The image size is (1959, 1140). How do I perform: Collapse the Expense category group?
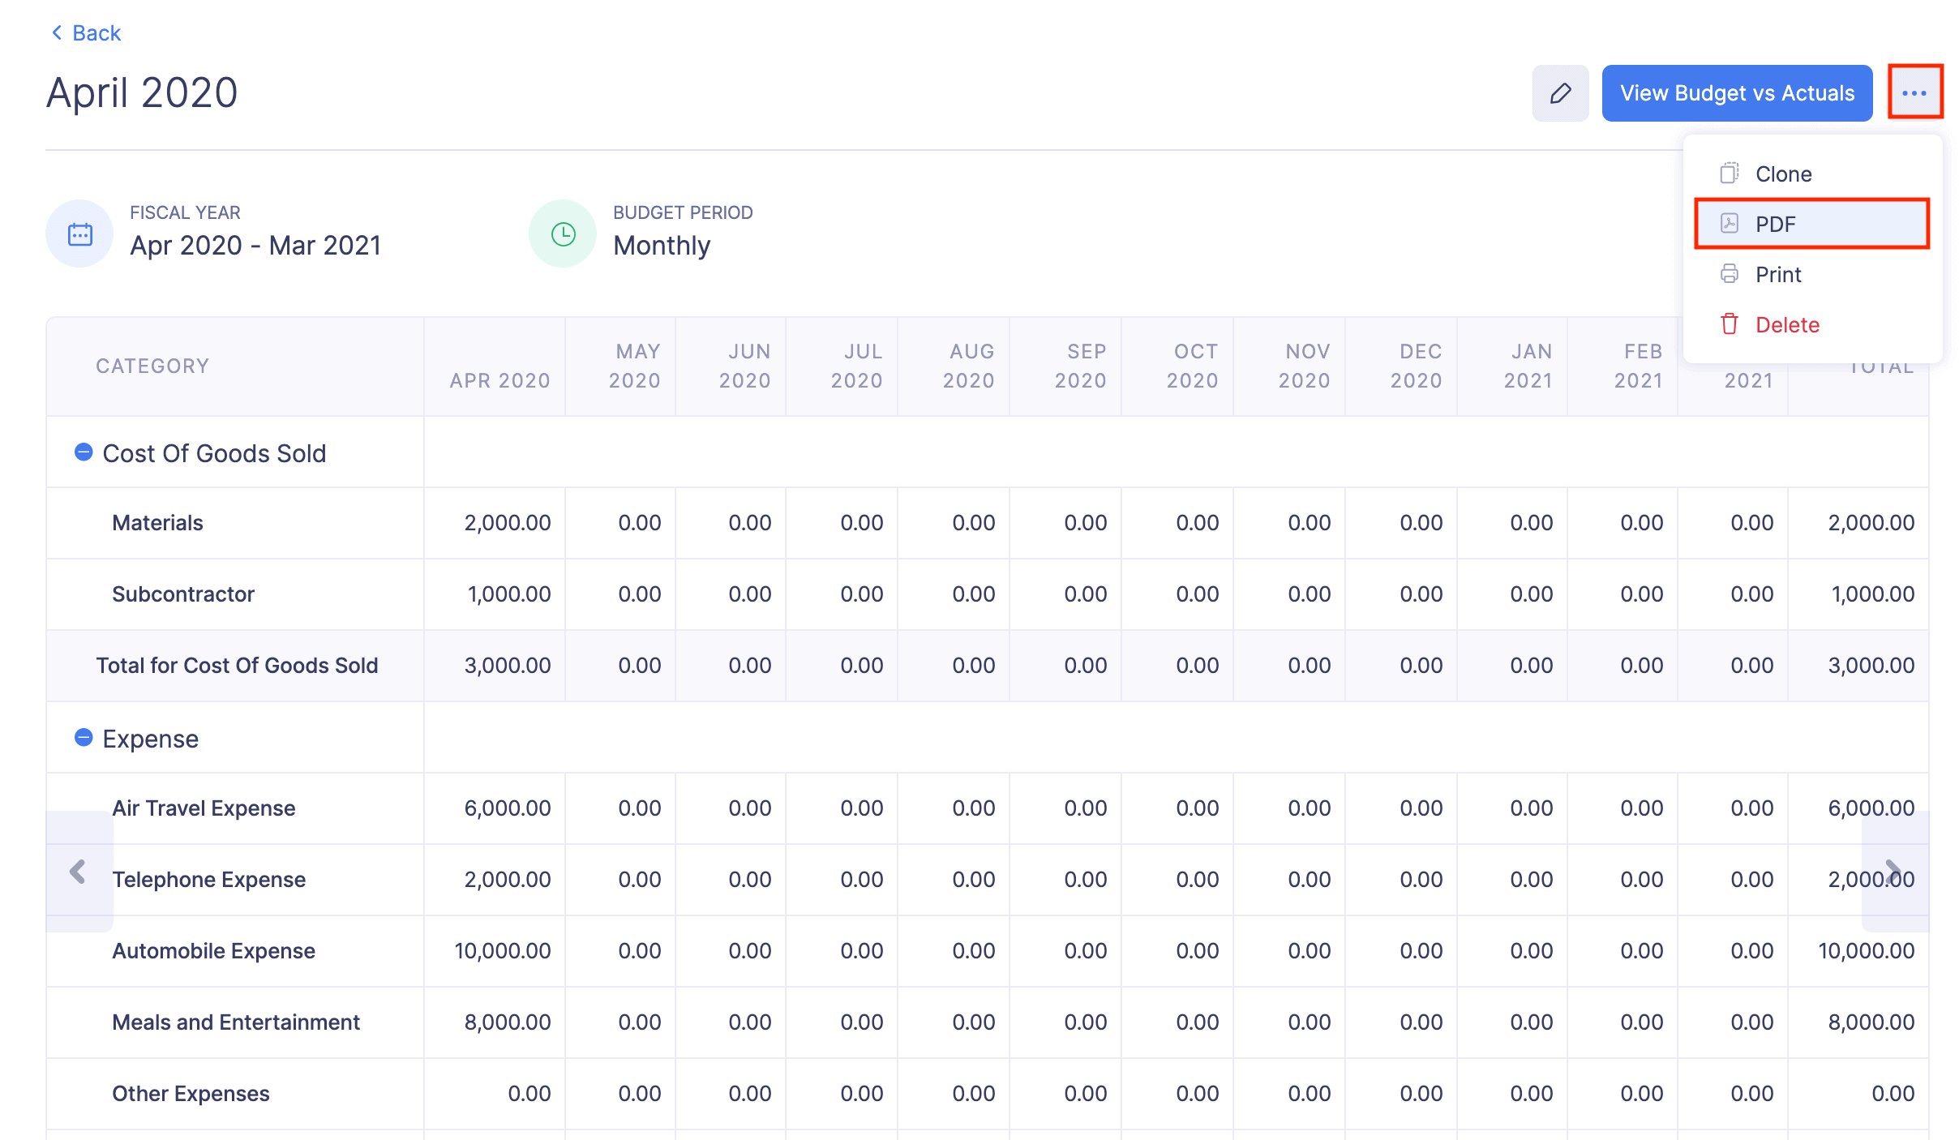84,738
